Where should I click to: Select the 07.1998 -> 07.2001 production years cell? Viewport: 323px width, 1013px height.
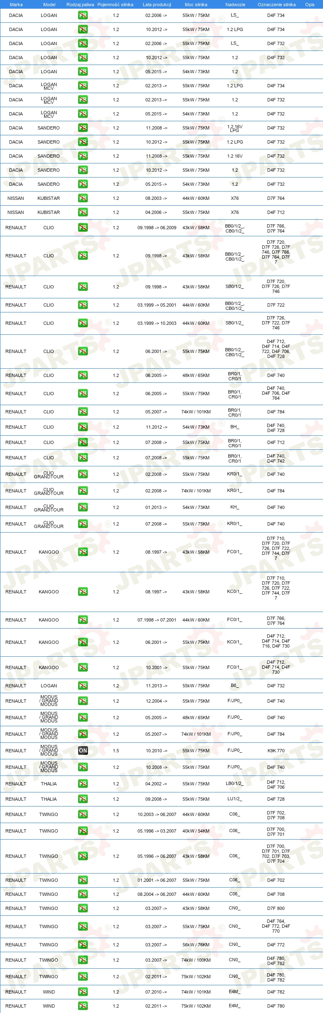pos(157,619)
